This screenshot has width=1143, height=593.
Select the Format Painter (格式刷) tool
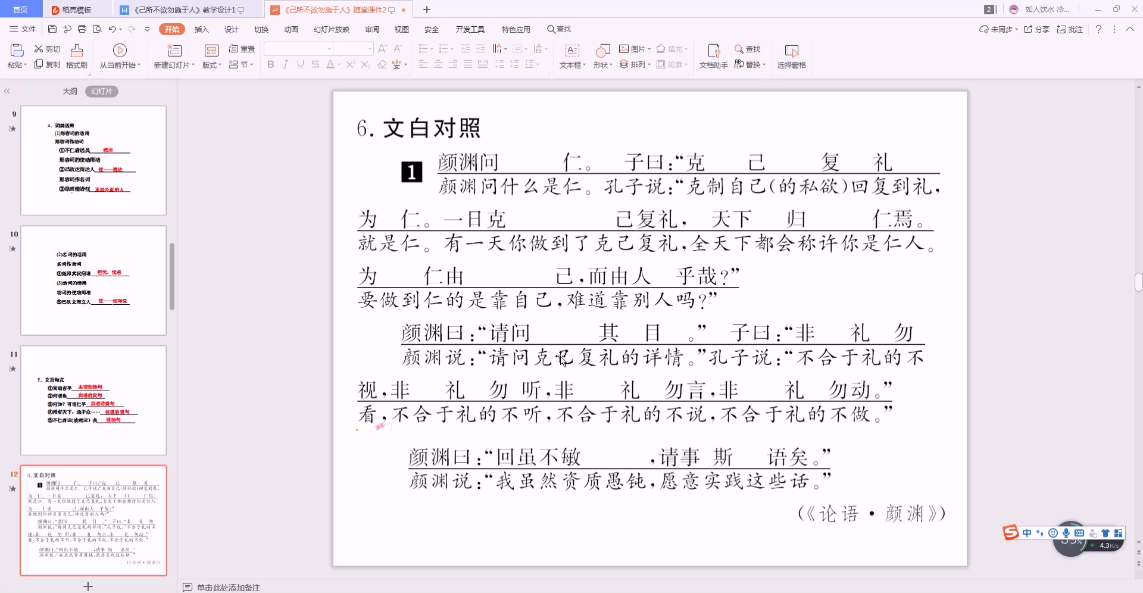click(77, 57)
